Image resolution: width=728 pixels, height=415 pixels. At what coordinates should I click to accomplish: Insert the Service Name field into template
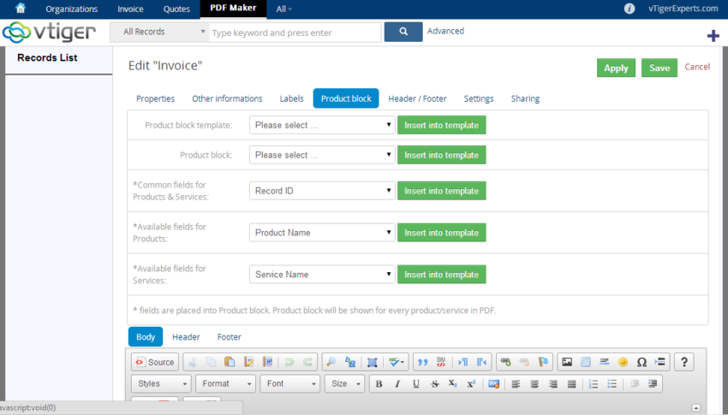pos(442,274)
